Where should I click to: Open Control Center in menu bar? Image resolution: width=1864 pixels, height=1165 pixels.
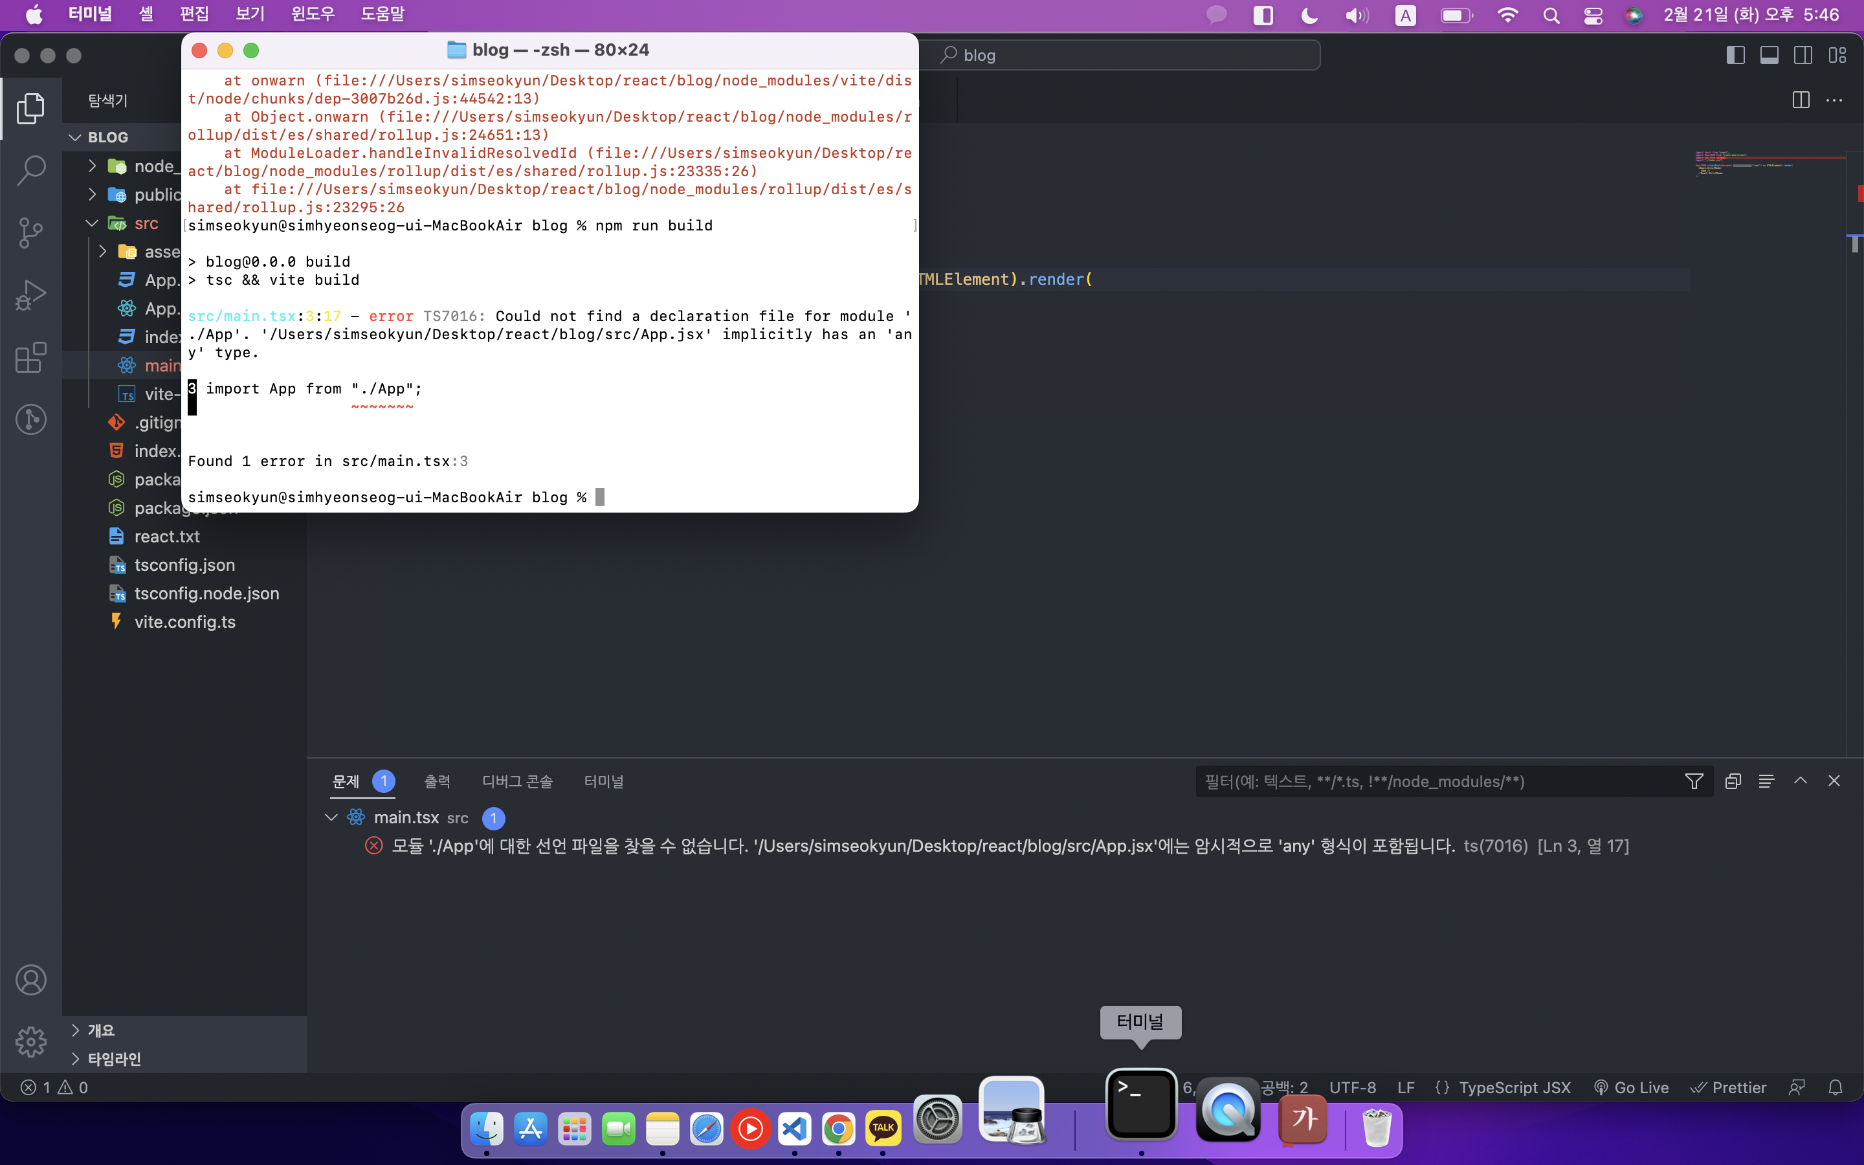[x=1593, y=15]
